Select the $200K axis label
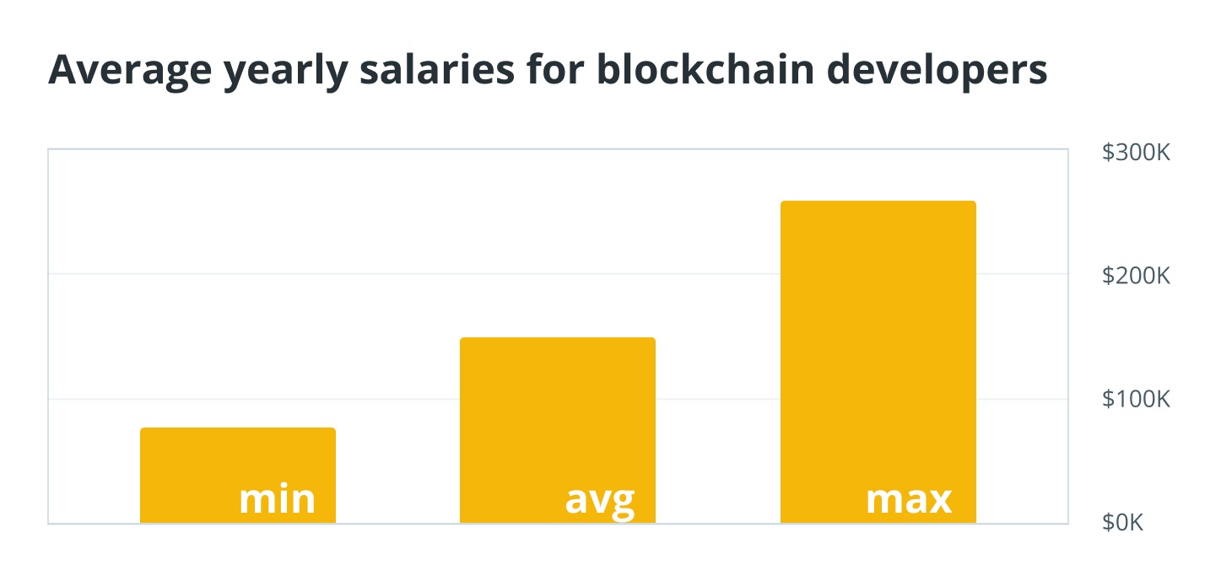 pos(1136,275)
